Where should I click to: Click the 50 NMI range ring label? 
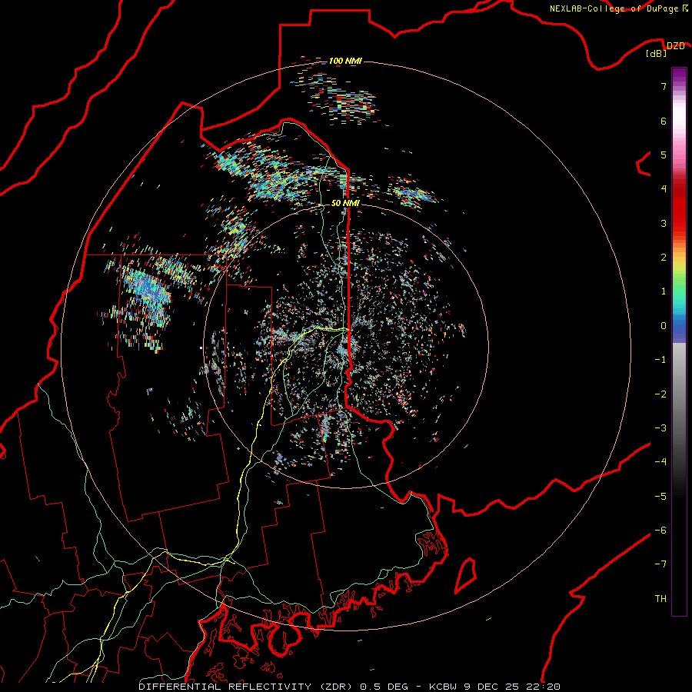pyautogui.click(x=345, y=203)
